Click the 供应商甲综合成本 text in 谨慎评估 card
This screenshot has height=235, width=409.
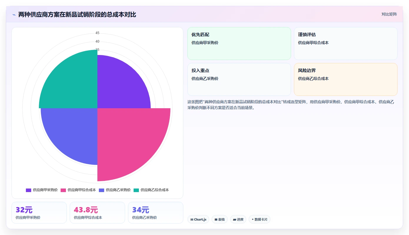pos(313,43)
